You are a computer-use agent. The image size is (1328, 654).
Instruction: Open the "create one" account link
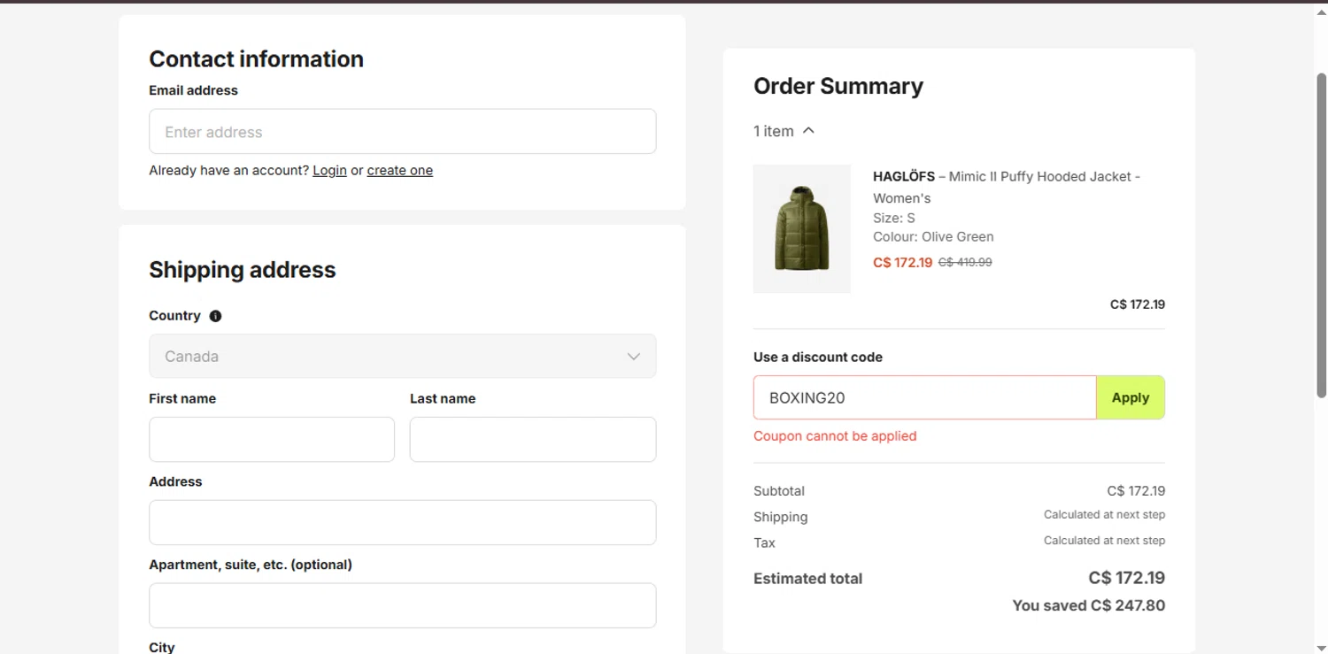coord(399,171)
